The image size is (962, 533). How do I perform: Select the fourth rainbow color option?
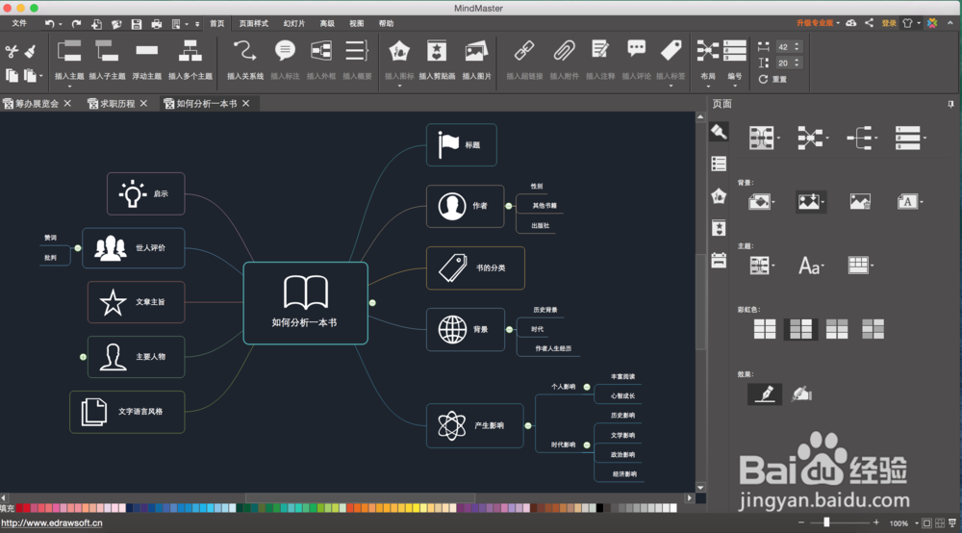click(x=873, y=329)
